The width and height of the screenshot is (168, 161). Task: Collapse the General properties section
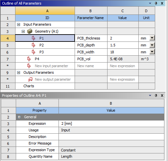tap(19, 117)
